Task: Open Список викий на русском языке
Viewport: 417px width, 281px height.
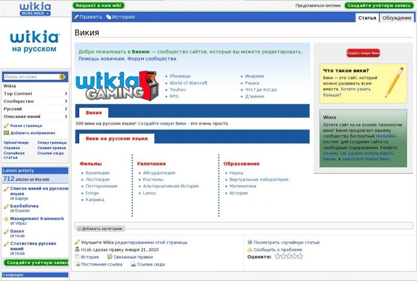Action: [39, 191]
